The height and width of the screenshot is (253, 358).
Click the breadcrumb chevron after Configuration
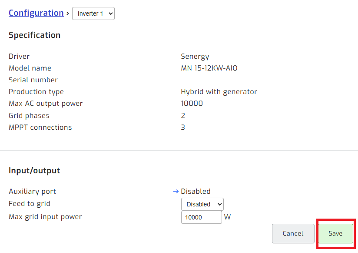(x=68, y=13)
